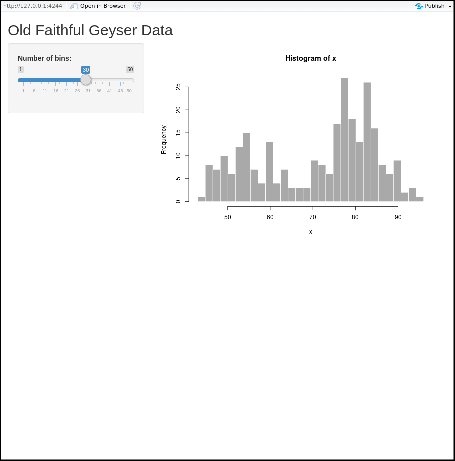455x461 pixels.
Task: Click the Number of bins label
Action: (x=44, y=58)
